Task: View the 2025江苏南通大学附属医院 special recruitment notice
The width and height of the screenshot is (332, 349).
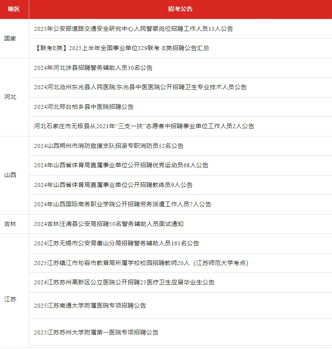Action: (93, 305)
